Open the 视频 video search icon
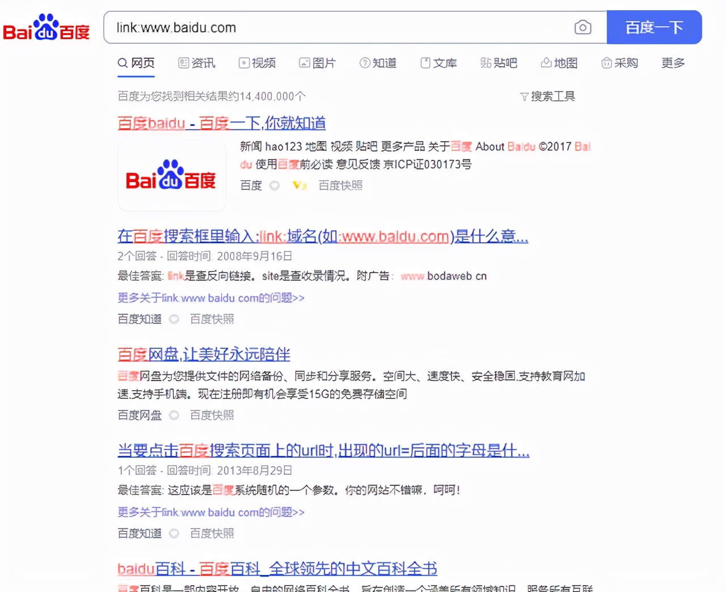Image resolution: width=726 pixels, height=592 pixels. [244, 63]
